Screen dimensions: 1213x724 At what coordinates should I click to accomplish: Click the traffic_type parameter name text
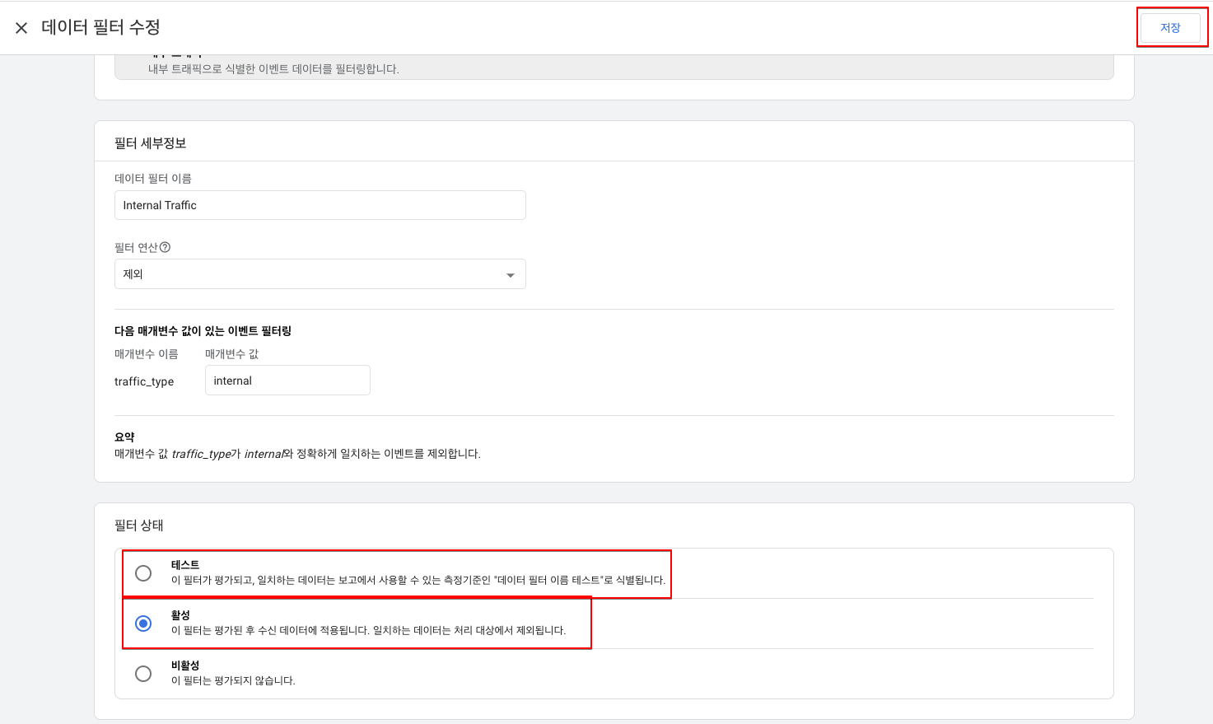point(144,381)
